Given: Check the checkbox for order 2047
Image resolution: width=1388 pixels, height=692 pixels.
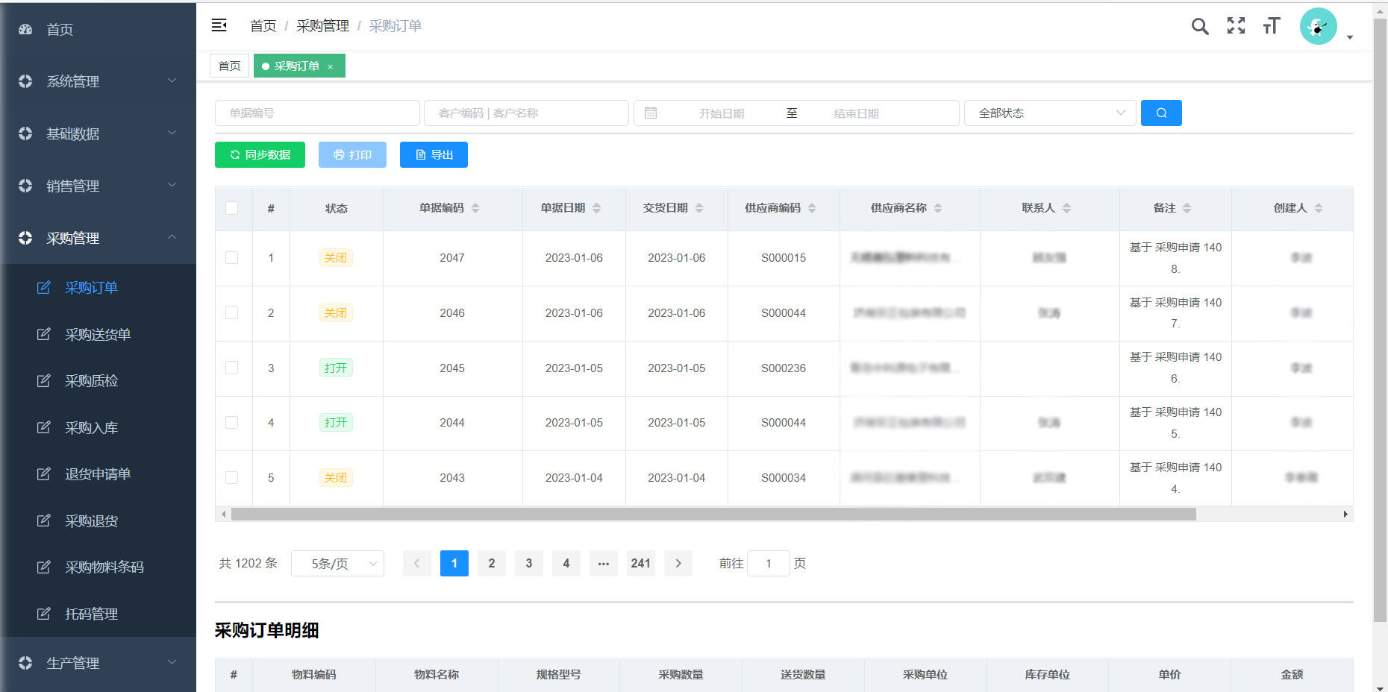Looking at the screenshot, I should pos(232,257).
